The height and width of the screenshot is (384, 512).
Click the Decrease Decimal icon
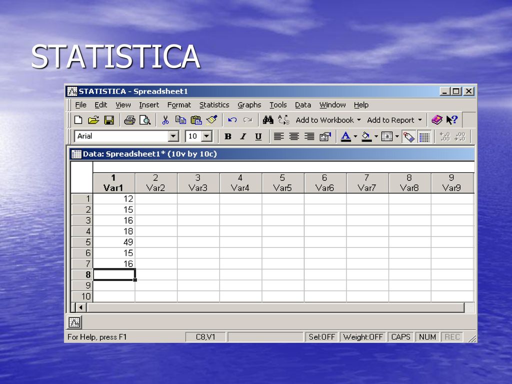460,136
